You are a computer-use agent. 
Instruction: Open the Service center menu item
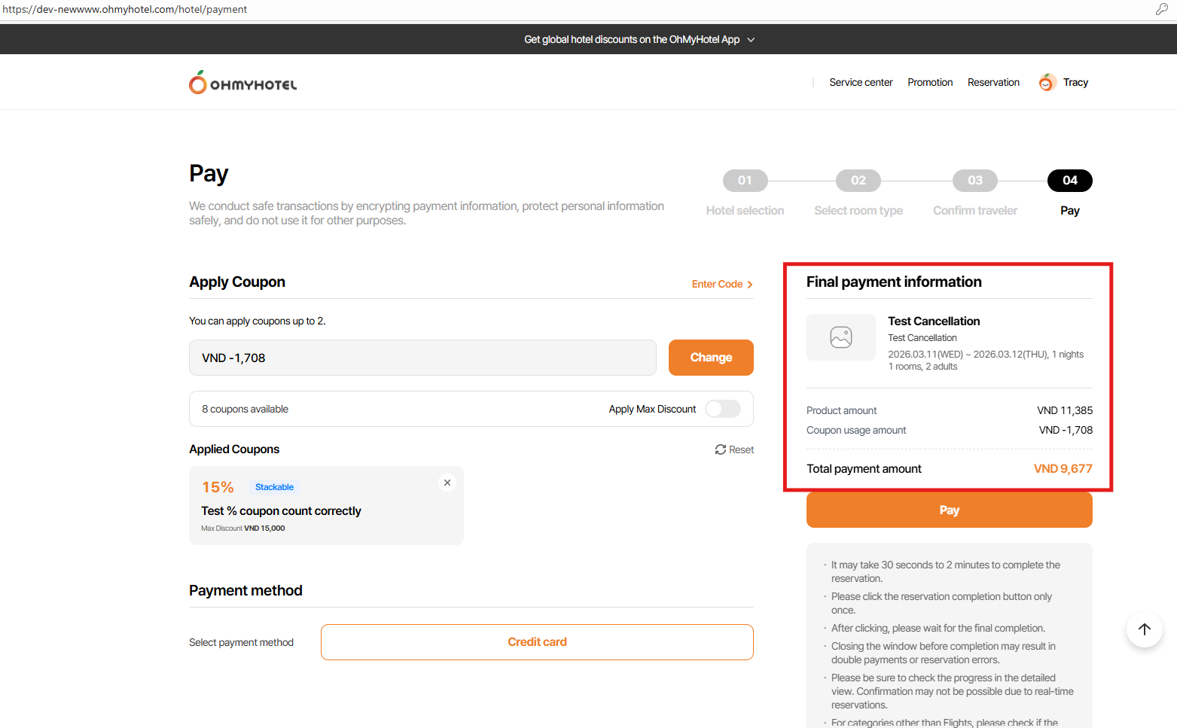coord(861,82)
